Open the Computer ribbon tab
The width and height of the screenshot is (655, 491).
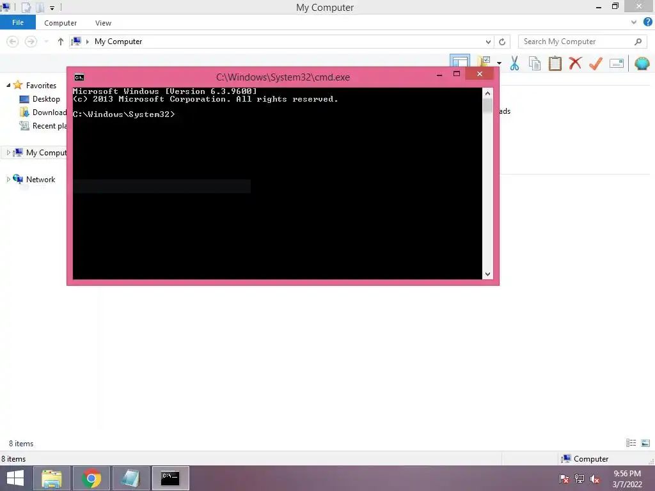pyautogui.click(x=61, y=23)
